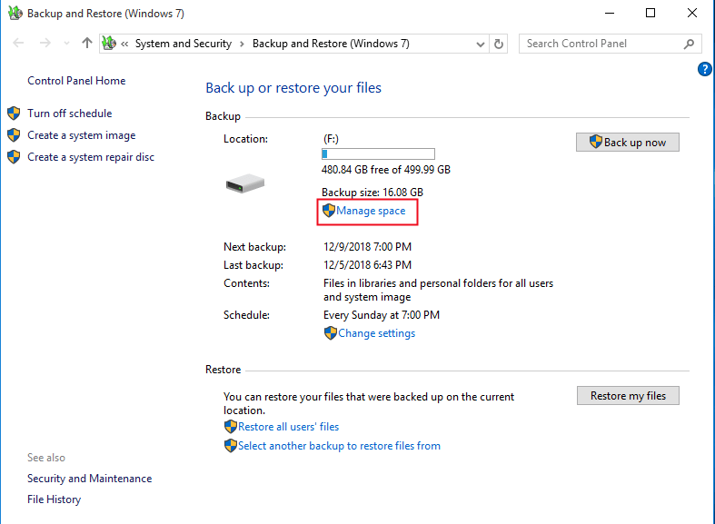
Task: Click the backup drive icon
Action: pos(244,183)
